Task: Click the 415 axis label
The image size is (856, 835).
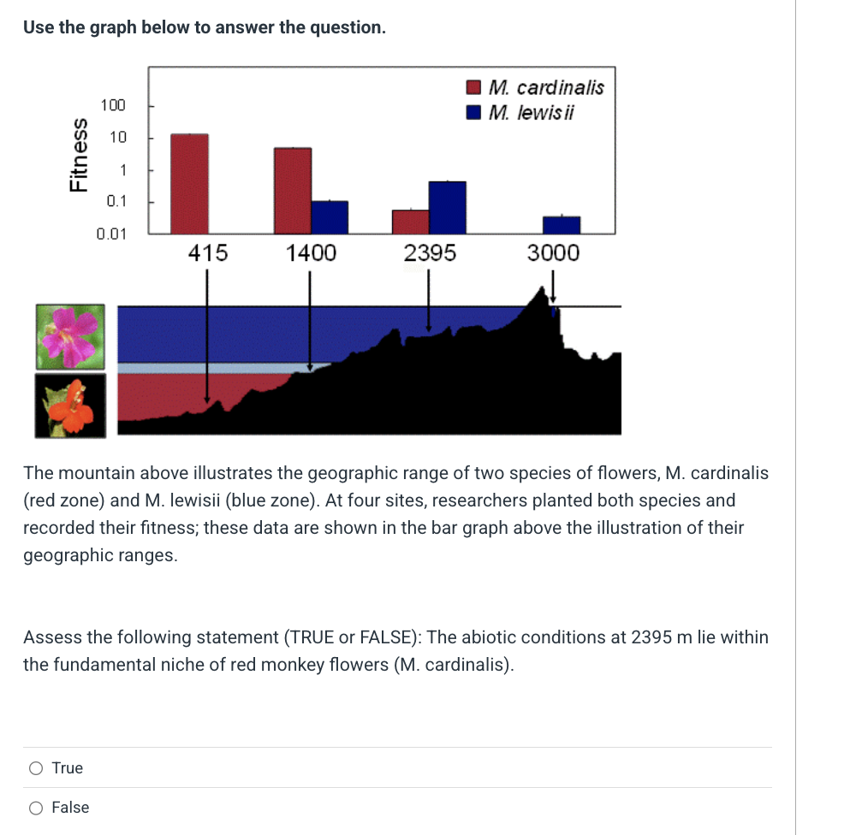Action: click(x=206, y=253)
